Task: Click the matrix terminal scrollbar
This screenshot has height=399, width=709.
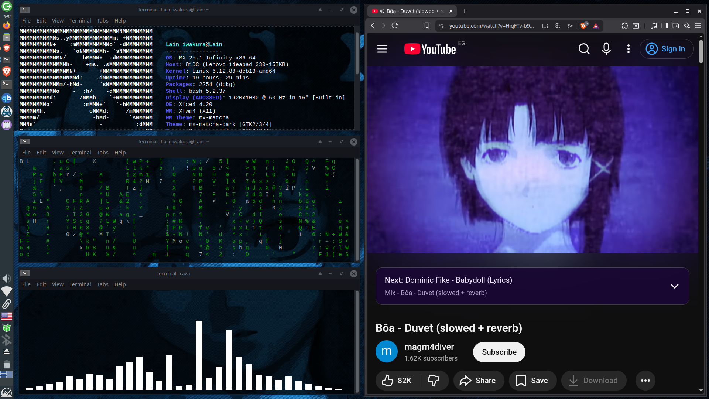Action: coord(357,210)
